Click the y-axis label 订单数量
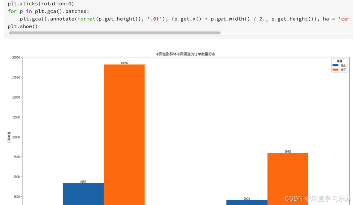 pyautogui.click(x=9, y=137)
